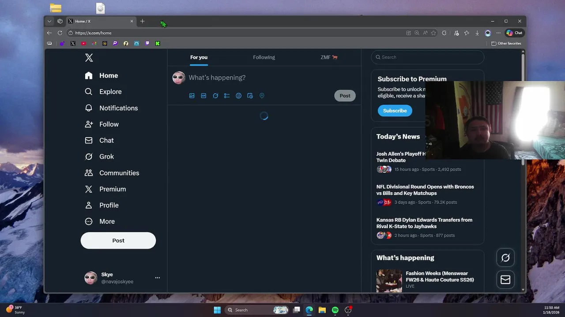This screenshot has height=317, width=565.
Task: Open the downloads icon in toolbar
Action: [477, 33]
